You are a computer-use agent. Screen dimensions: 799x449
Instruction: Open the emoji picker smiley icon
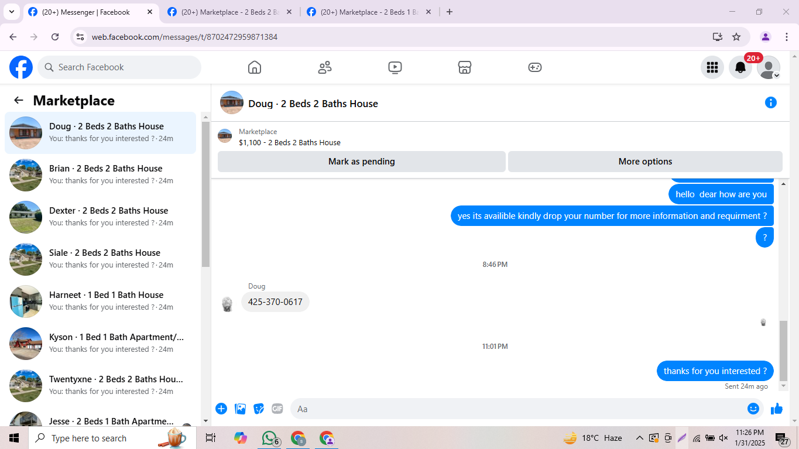(753, 409)
